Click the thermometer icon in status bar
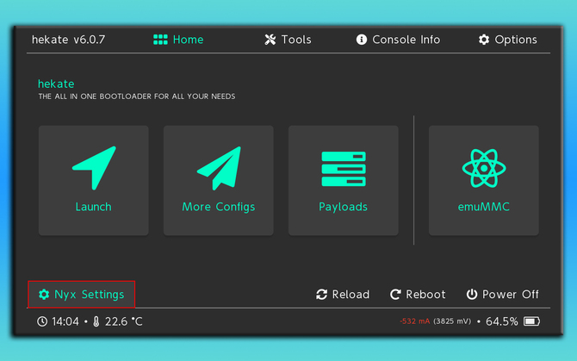577x361 pixels. (96, 321)
